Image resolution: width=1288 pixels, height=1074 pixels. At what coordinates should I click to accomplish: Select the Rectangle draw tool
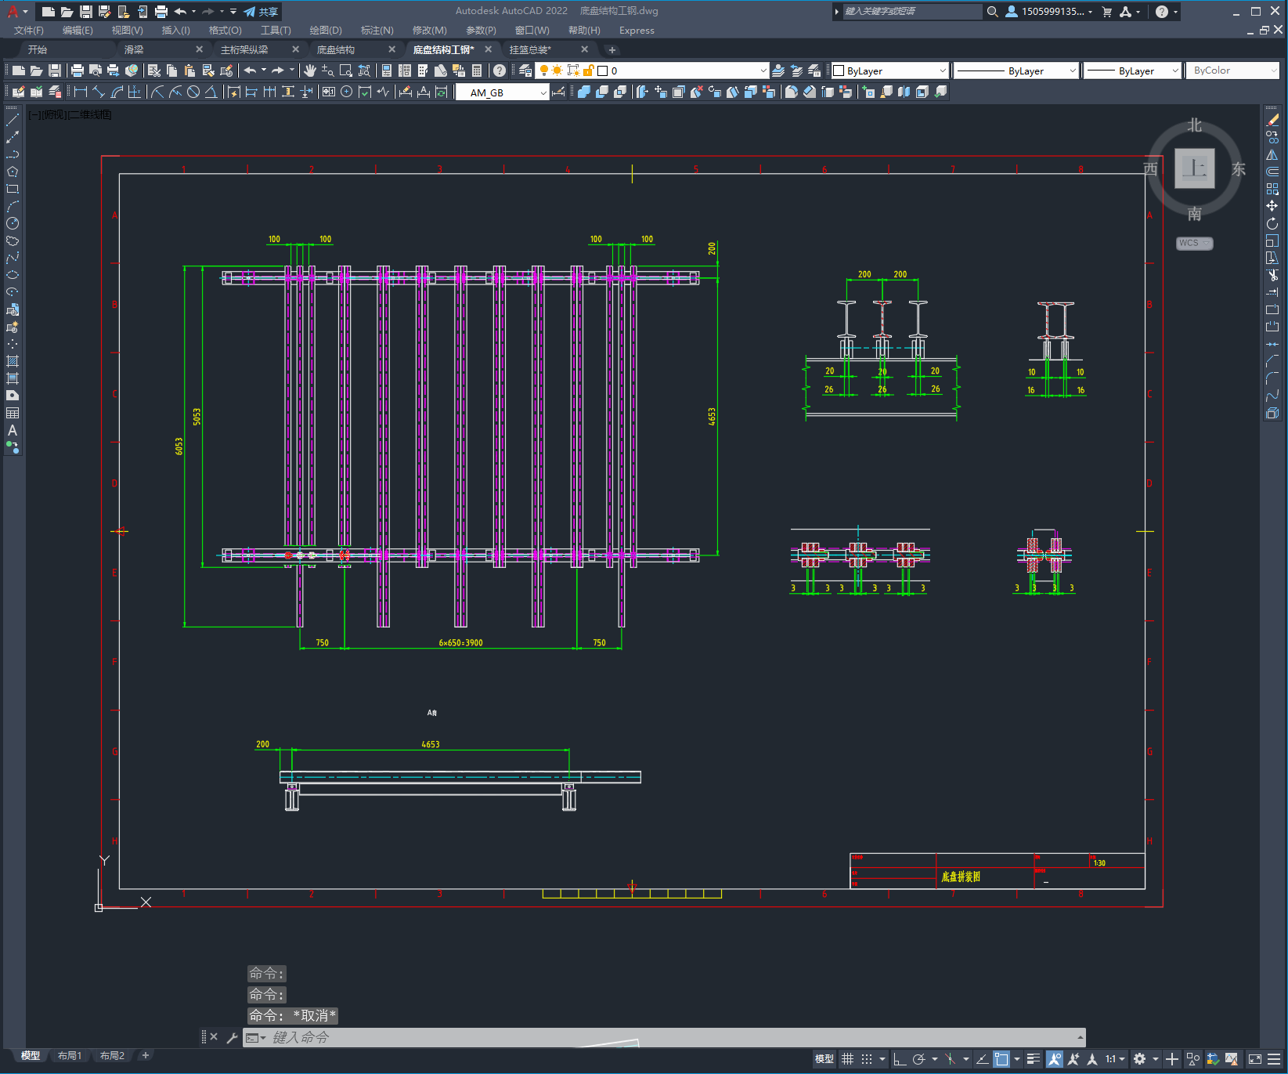(x=13, y=189)
